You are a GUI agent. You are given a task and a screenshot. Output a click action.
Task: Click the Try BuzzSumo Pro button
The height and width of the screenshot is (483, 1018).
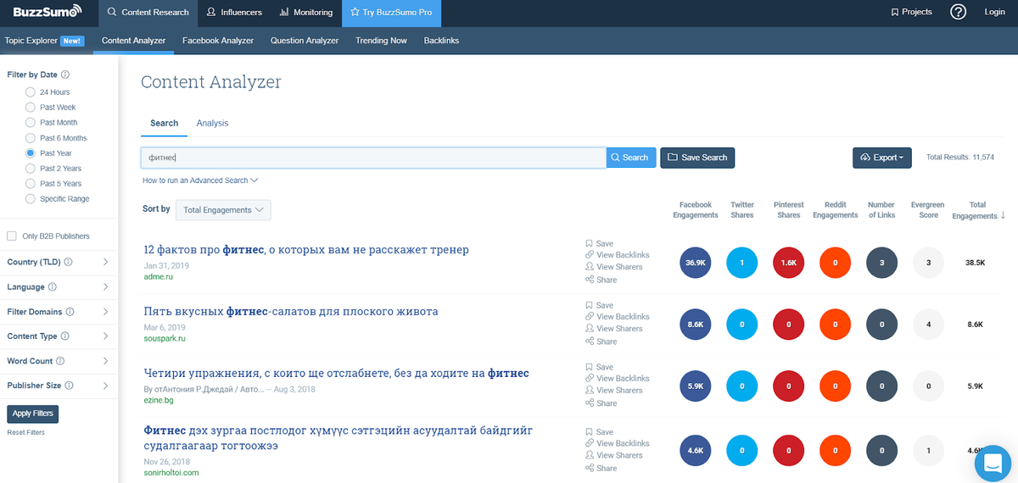[x=392, y=13]
